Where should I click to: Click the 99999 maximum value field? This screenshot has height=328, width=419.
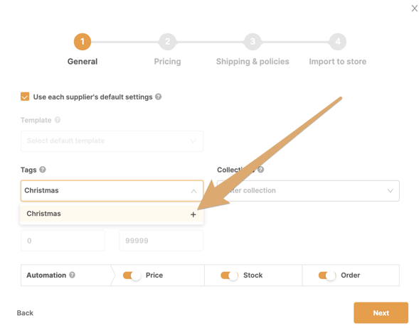pos(161,241)
